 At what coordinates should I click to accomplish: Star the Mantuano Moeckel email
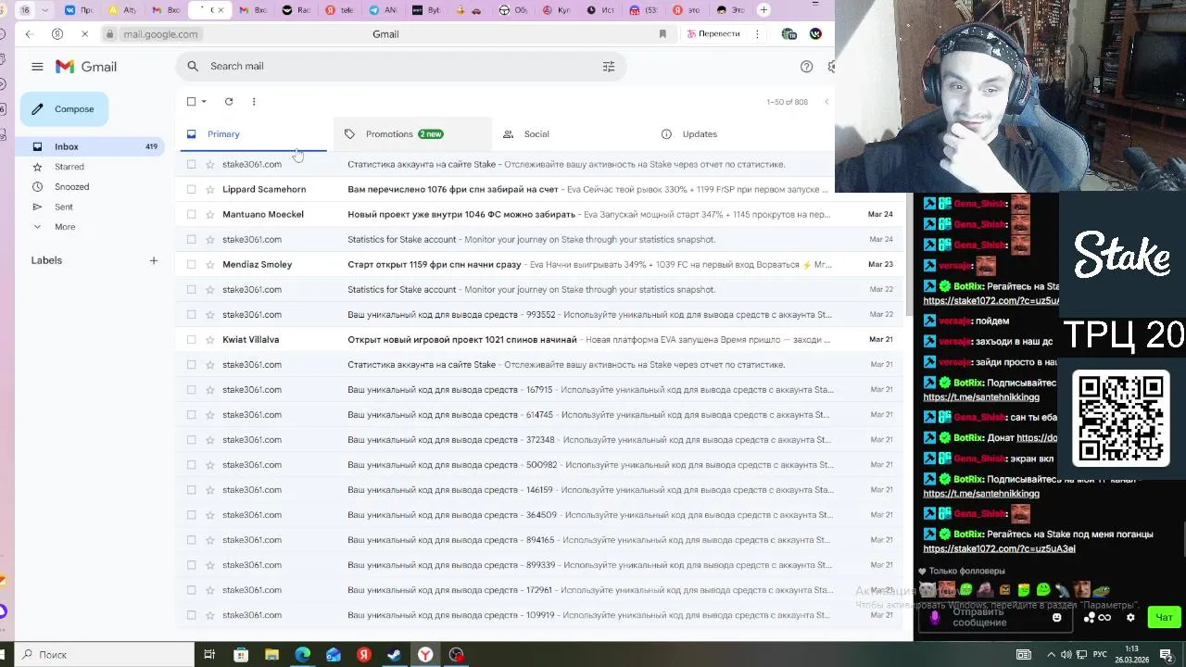[210, 215]
